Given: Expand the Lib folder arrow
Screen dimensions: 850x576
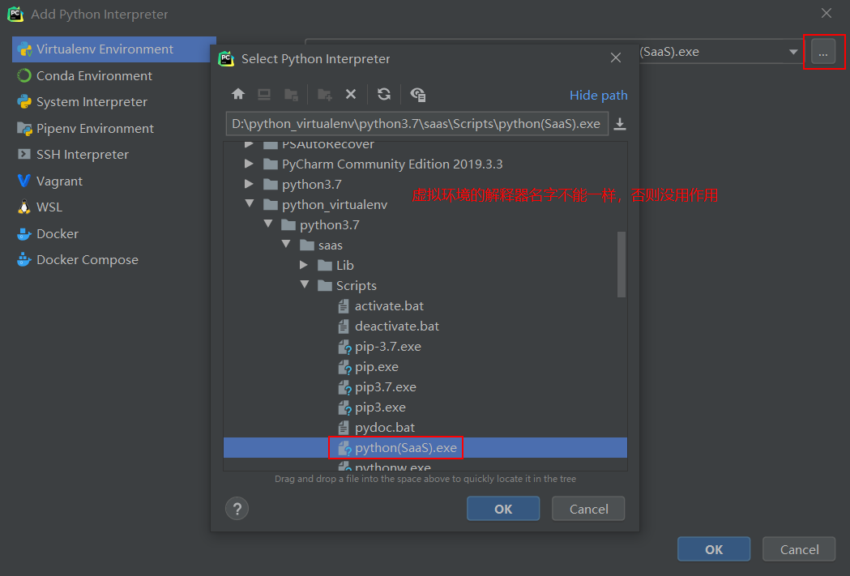Looking at the screenshot, I should click(304, 265).
